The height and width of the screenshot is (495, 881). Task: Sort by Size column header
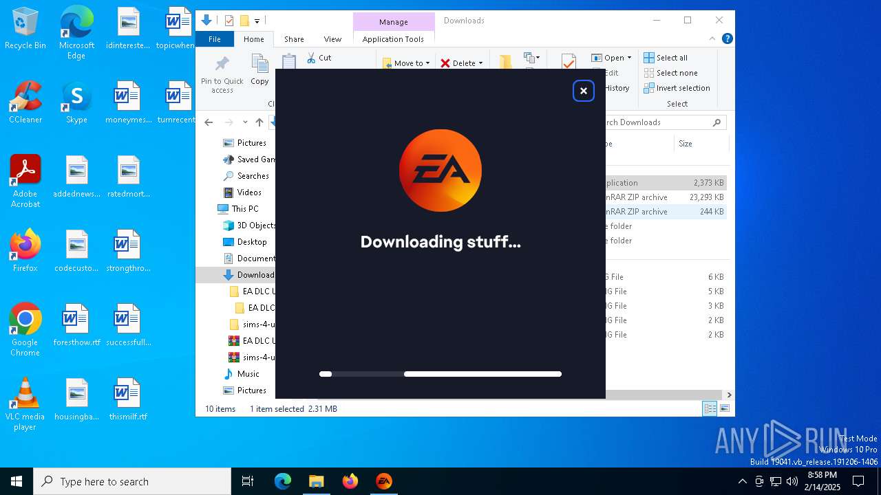(x=700, y=144)
